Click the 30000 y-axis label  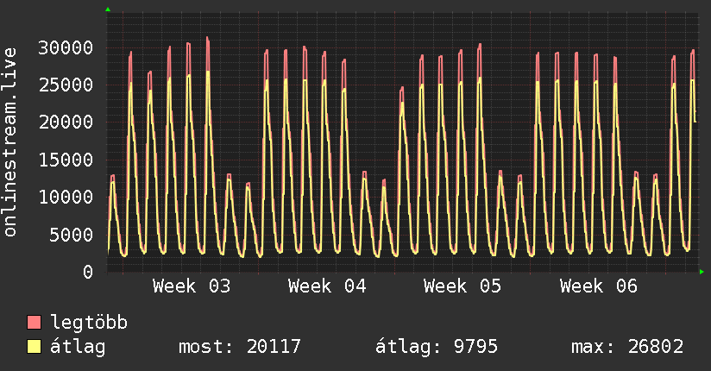click(66, 47)
